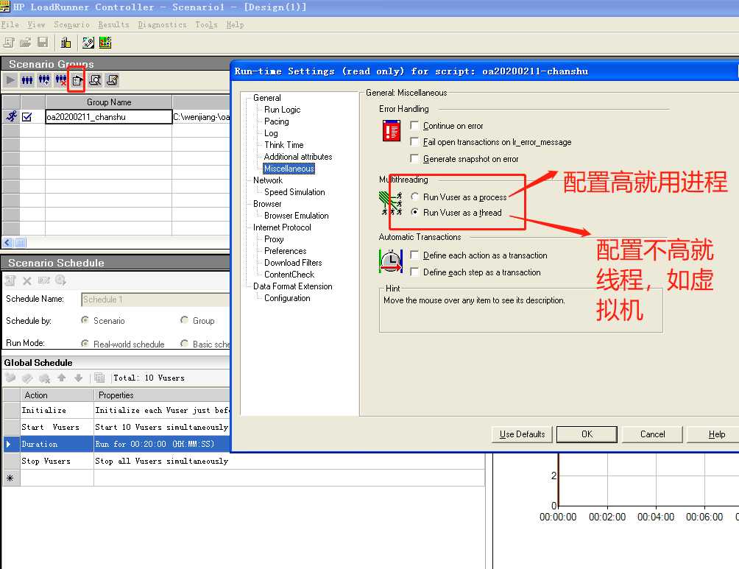Screen dimensions: 739x569
Task: Click the Rename Schedule icon
Action: tap(44, 280)
